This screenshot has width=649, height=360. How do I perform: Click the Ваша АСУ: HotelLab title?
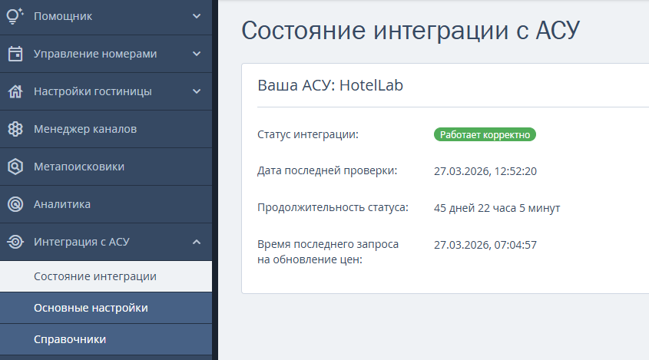pyautogui.click(x=330, y=85)
